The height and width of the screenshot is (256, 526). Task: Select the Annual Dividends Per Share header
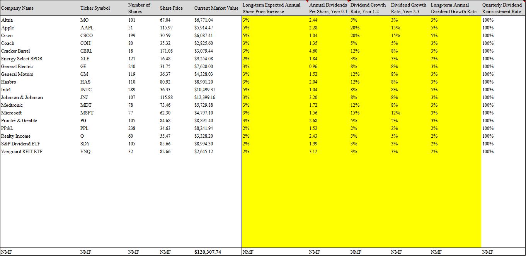click(328, 8)
